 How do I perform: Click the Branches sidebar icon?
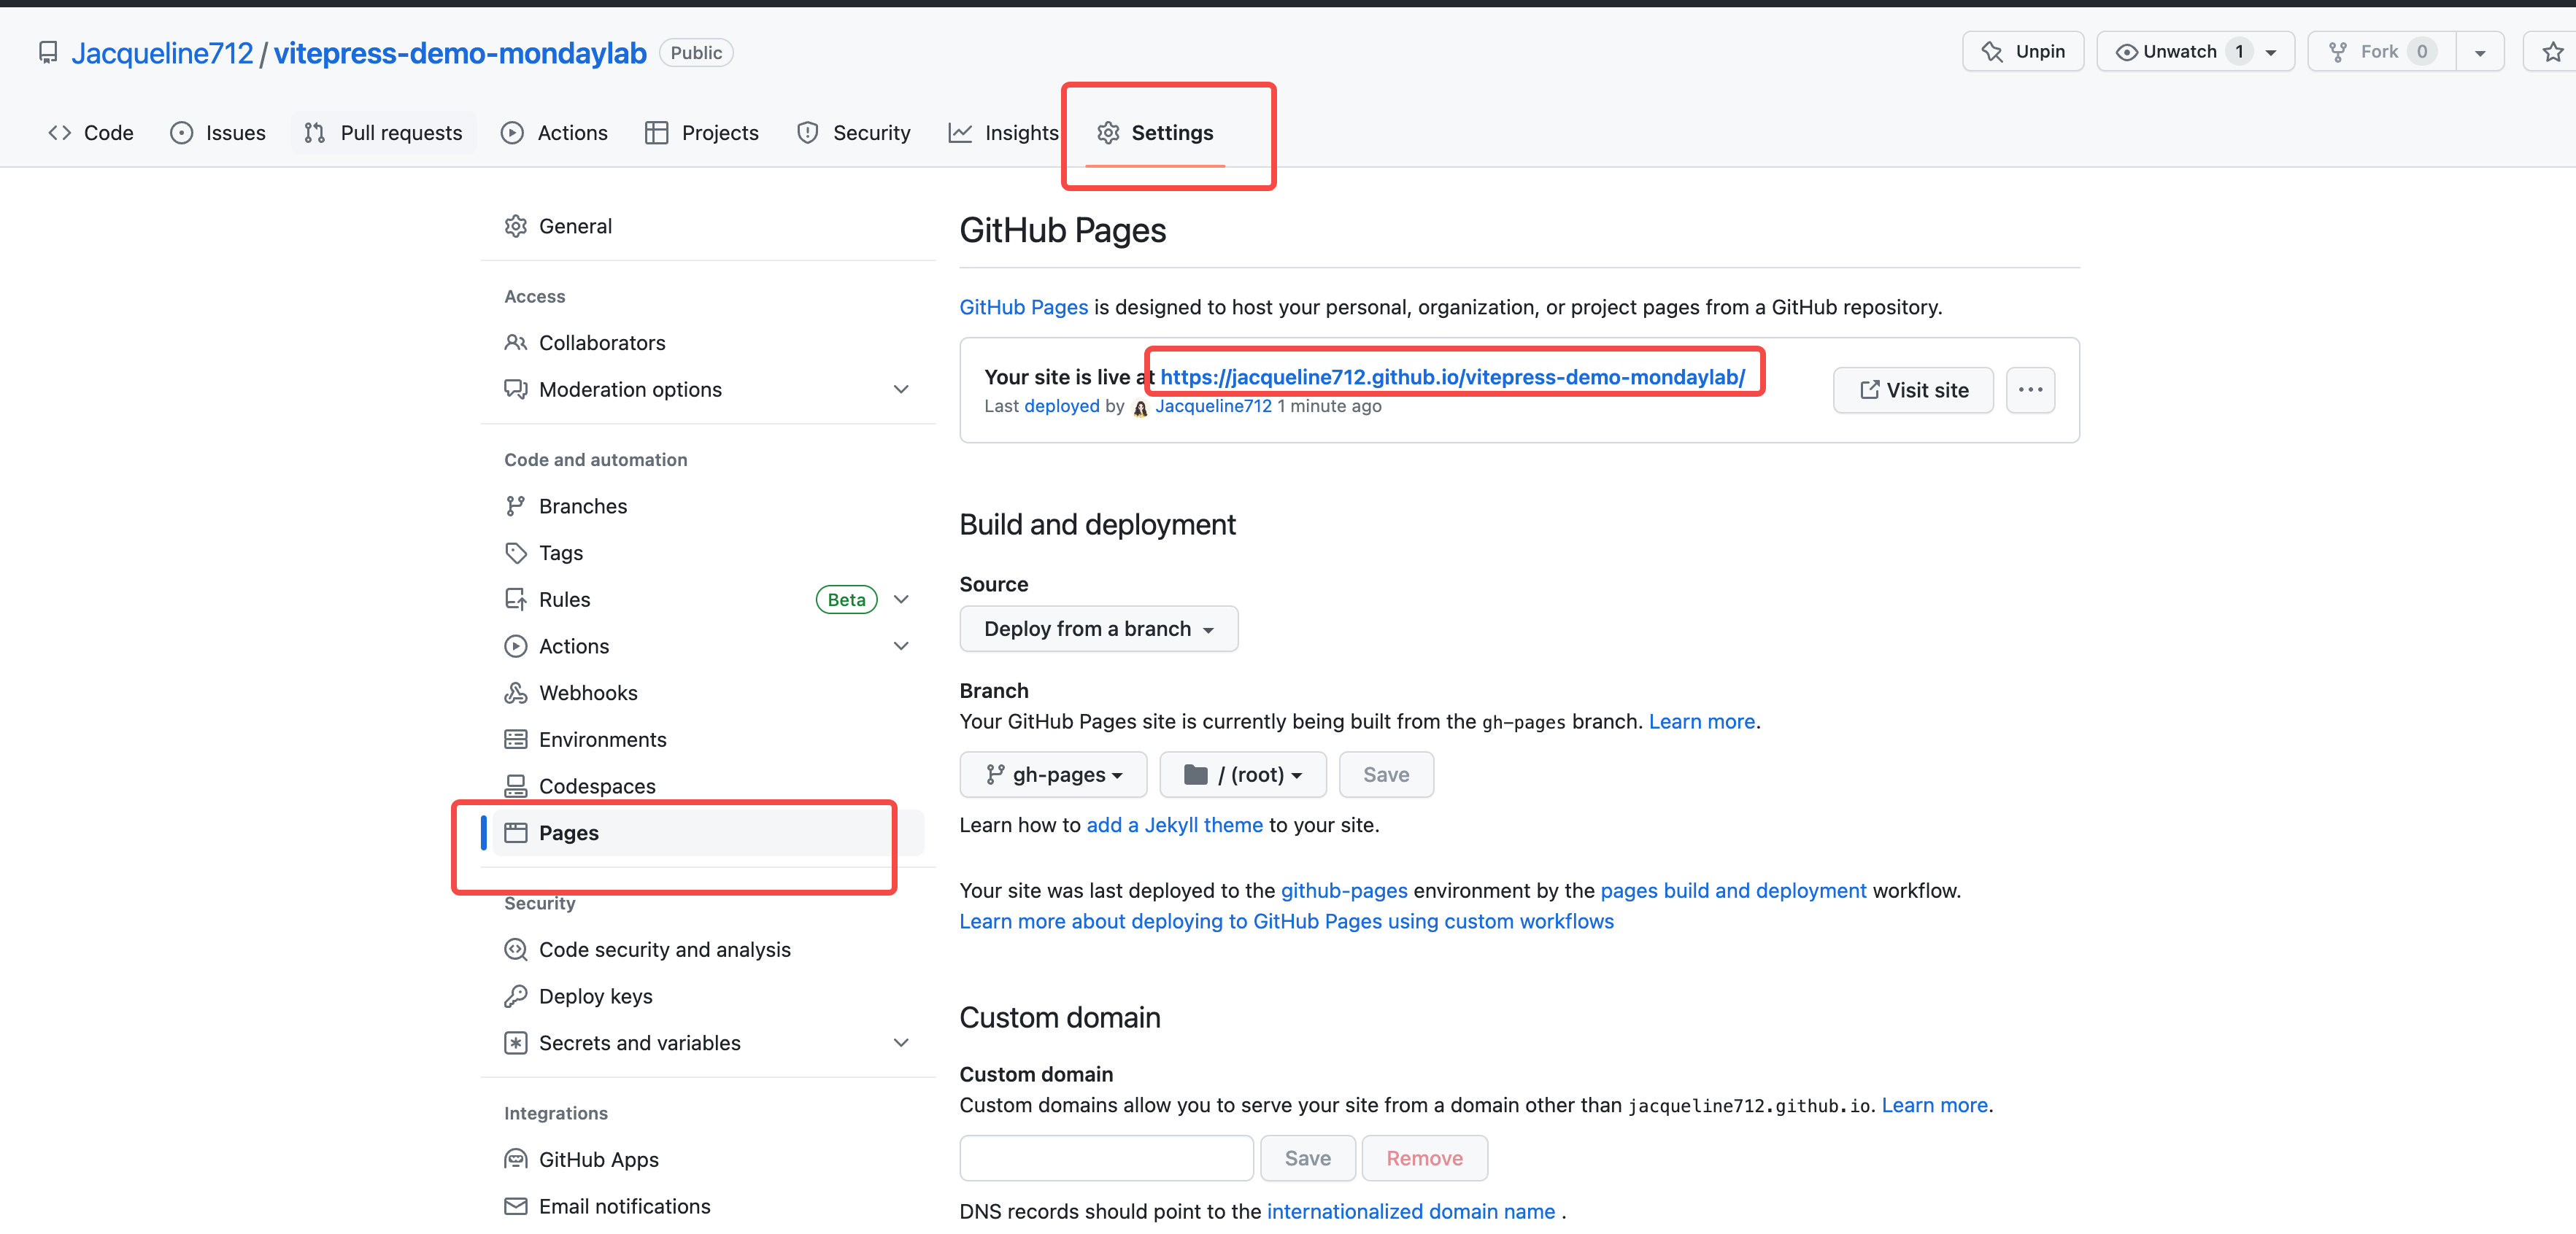[515, 507]
